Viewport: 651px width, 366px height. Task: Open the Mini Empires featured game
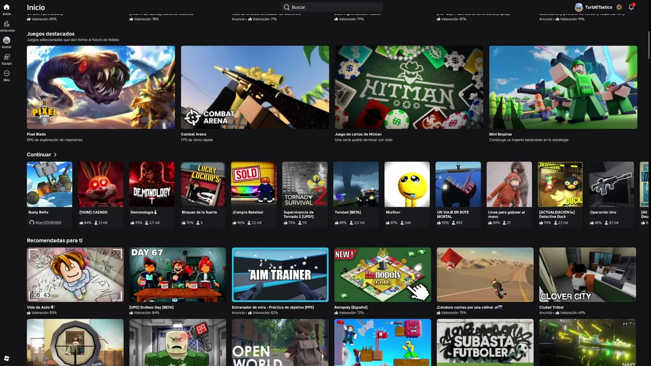point(563,87)
